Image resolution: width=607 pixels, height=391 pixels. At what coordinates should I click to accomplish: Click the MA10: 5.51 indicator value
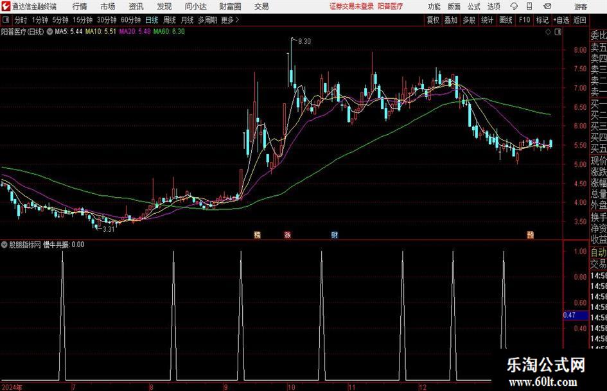(x=101, y=31)
